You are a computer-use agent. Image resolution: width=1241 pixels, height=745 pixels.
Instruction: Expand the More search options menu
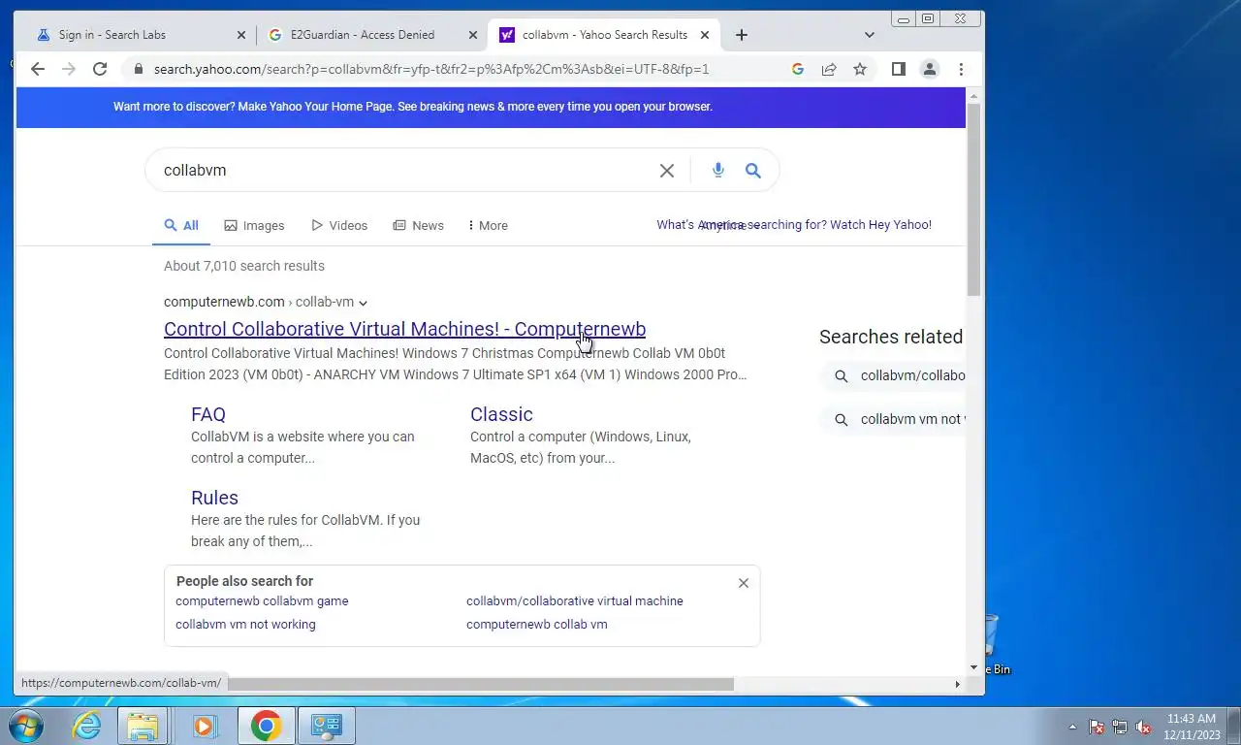click(x=488, y=225)
